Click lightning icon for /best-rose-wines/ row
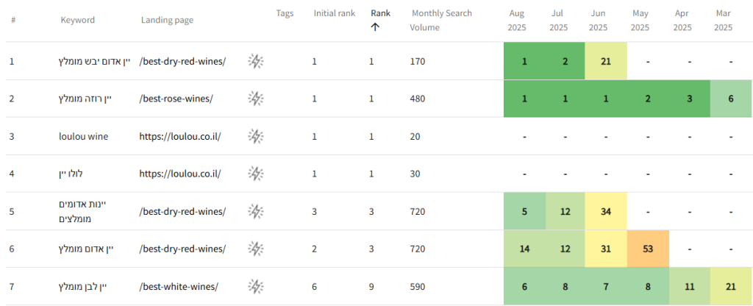The height and width of the screenshot is (306, 753). (x=255, y=99)
